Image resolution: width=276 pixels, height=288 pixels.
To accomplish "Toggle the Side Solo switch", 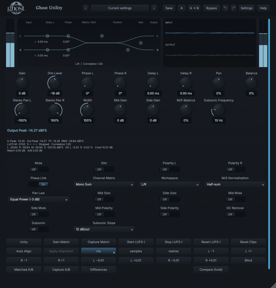I will tap(169, 200).
